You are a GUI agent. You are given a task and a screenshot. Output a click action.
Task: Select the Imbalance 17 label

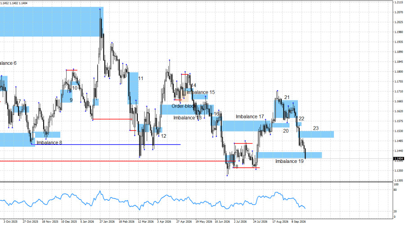pos(250,117)
